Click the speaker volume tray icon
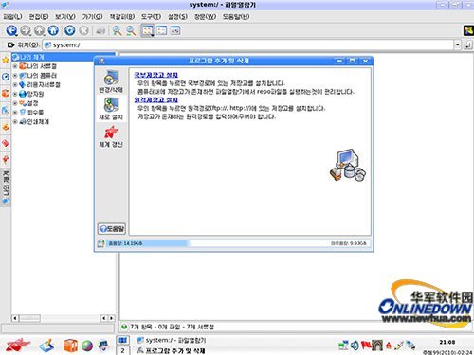The image size is (474, 355). tap(355, 346)
